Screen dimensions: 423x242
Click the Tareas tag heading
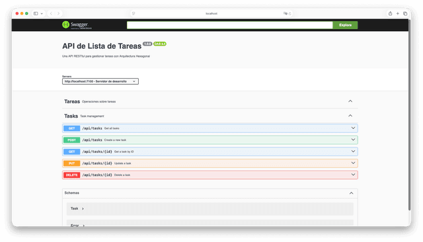pyautogui.click(x=72, y=101)
